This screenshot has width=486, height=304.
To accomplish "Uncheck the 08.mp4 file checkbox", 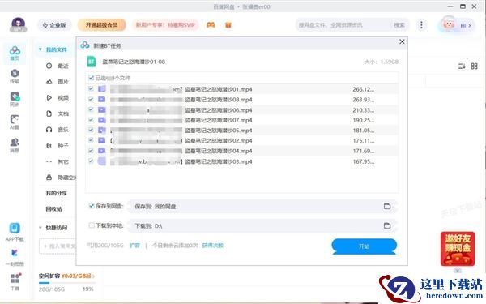I will coord(91,99).
